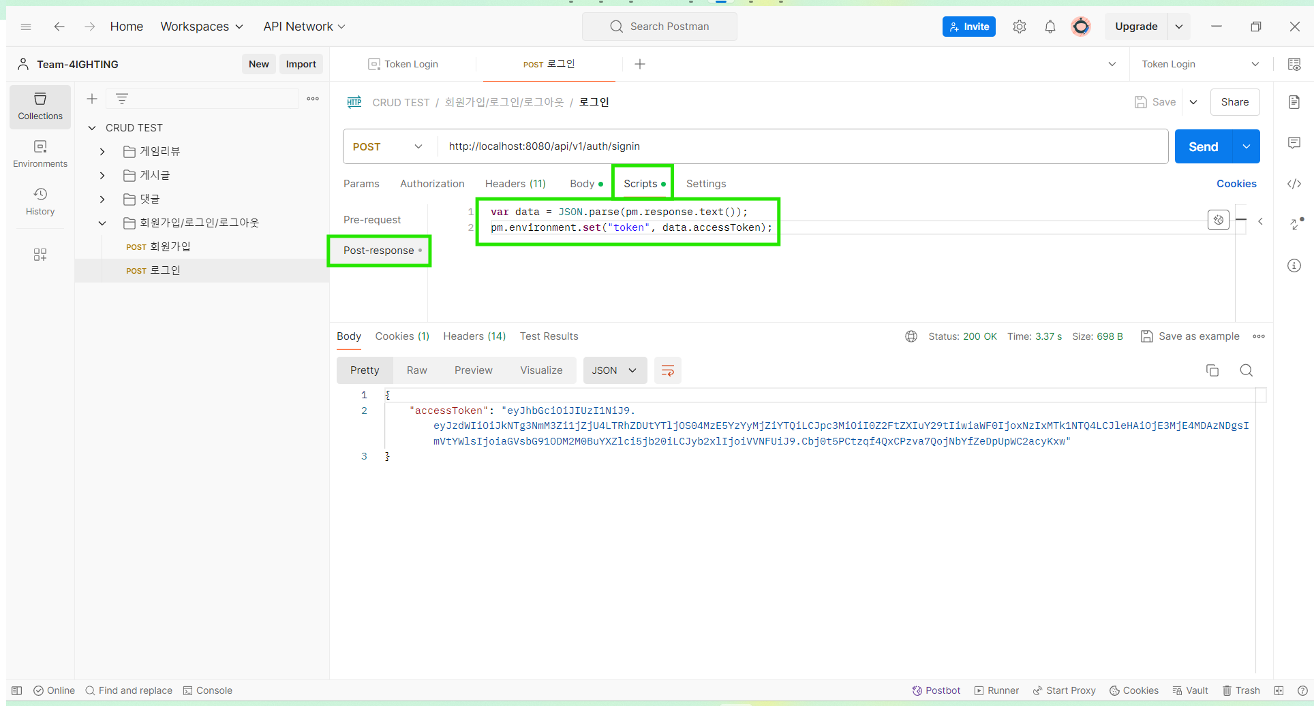Click the New button
This screenshot has width=1314, height=706.
[259, 64]
